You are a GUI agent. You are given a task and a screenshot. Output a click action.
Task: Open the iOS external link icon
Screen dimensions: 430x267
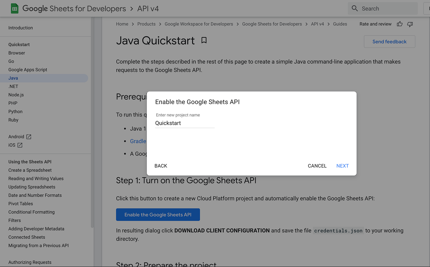[20, 145]
